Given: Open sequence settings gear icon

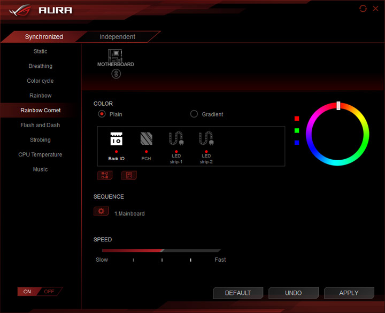Looking at the screenshot, I should tap(101, 211).
